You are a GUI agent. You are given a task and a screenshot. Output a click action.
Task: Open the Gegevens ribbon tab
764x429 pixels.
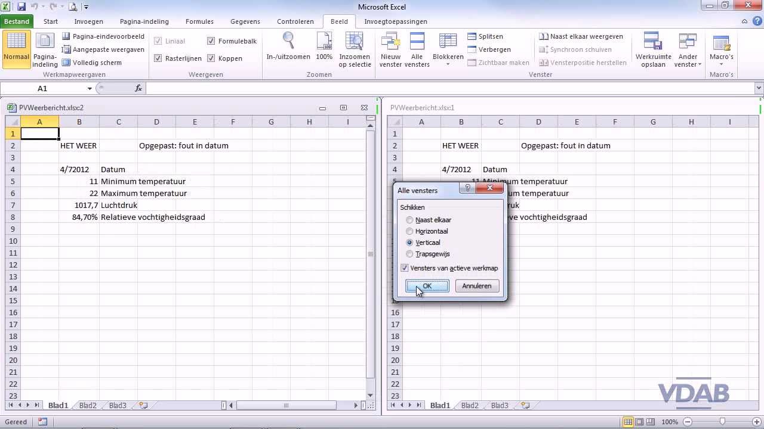point(245,21)
